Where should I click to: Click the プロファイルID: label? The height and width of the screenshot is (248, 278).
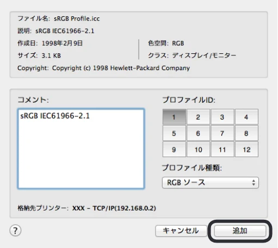click(x=189, y=100)
